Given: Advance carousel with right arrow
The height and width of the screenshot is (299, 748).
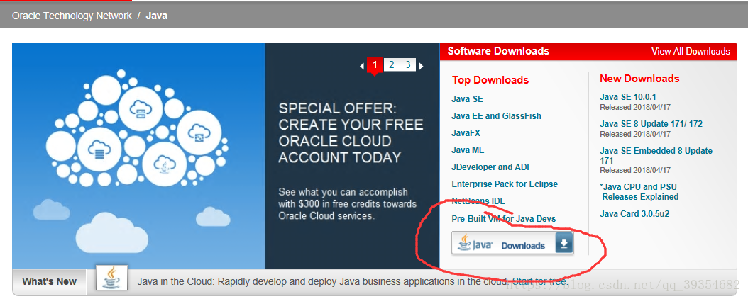Looking at the screenshot, I should pyautogui.click(x=422, y=66).
